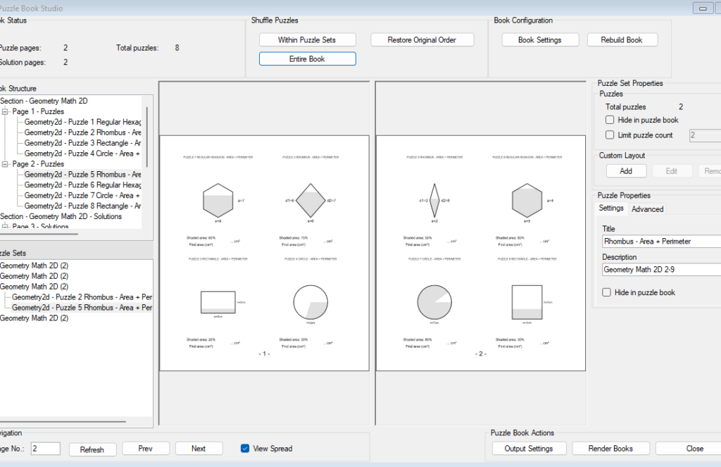Select Puzzle 3 Rectangle tree item
The height and width of the screenshot is (467, 721).
coord(83,144)
